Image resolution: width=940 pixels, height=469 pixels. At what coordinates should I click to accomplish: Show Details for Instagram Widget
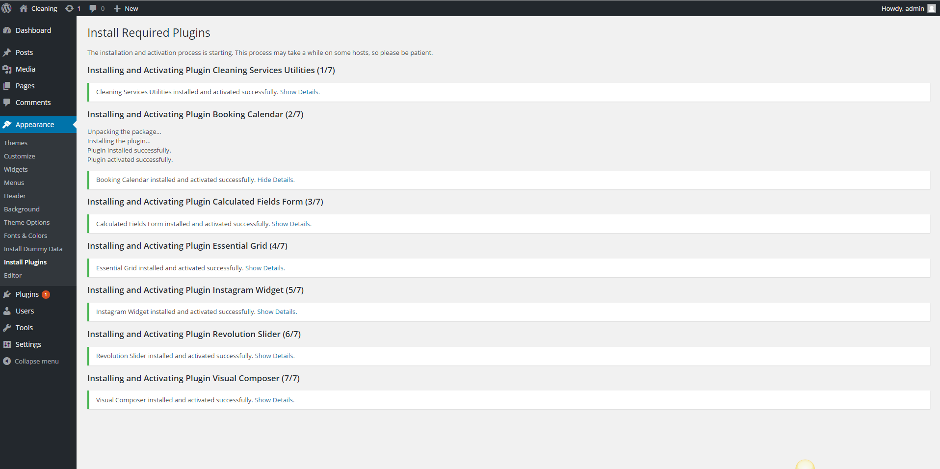coord(276,312)
